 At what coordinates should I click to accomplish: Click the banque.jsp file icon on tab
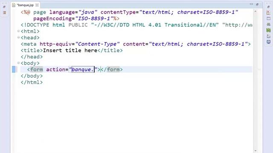click(x=14, y=5)
